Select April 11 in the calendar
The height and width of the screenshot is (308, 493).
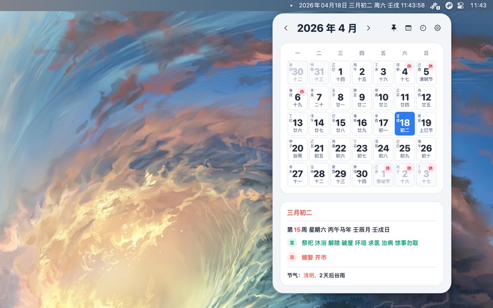405,98
